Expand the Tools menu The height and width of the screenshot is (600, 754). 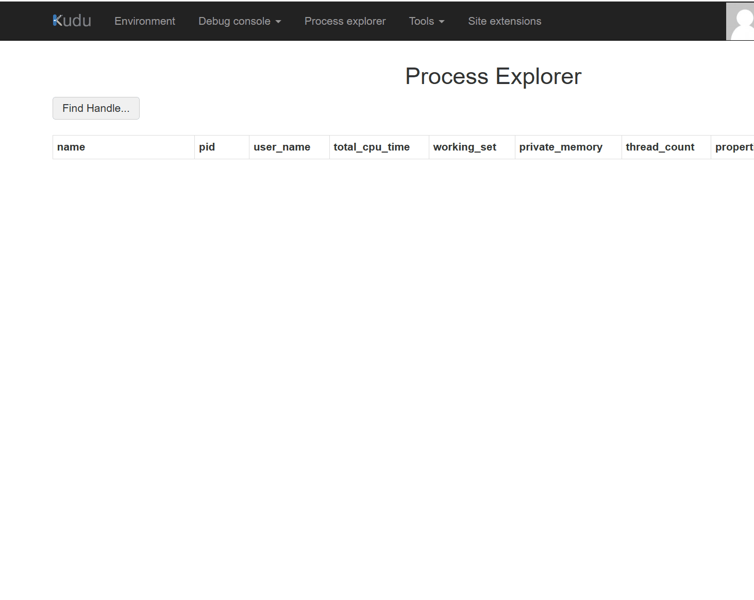tap(422, 21)
